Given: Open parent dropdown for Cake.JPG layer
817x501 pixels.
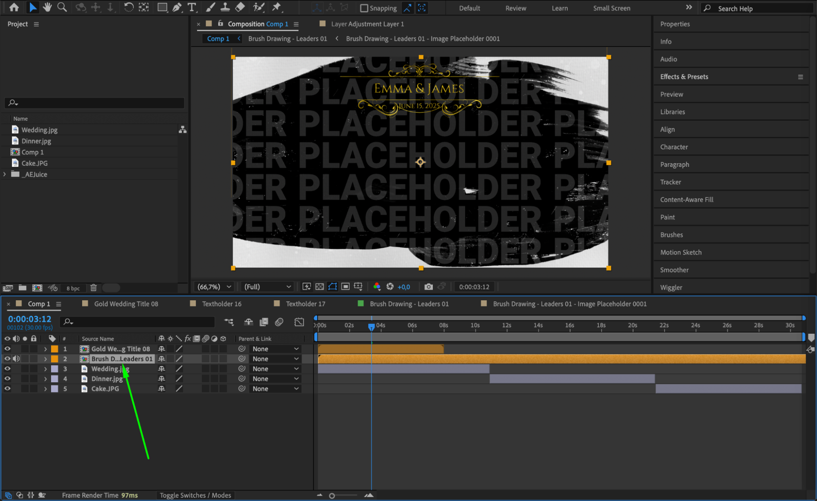Looking at the screenshot, I should point(275,389).
